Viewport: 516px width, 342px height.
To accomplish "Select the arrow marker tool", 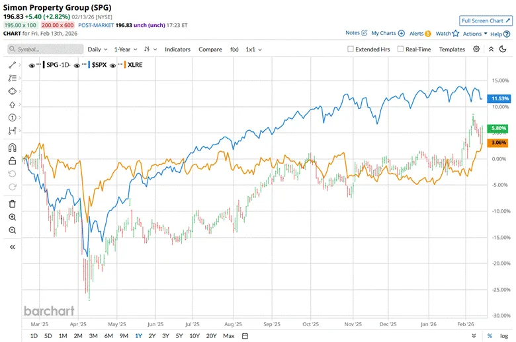I will click(x=12, y=104).
